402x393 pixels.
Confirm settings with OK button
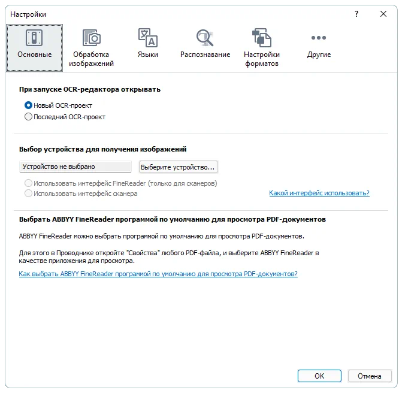coord(319,376)
